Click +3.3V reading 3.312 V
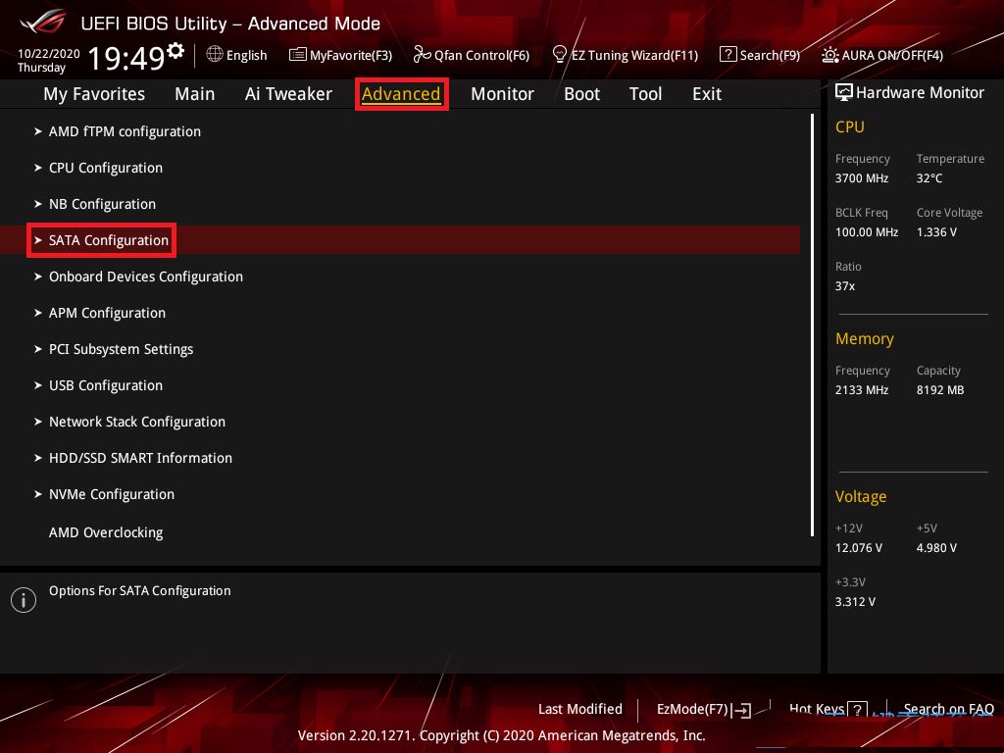This screenshot has height=753, width=1004. [855, 602]
